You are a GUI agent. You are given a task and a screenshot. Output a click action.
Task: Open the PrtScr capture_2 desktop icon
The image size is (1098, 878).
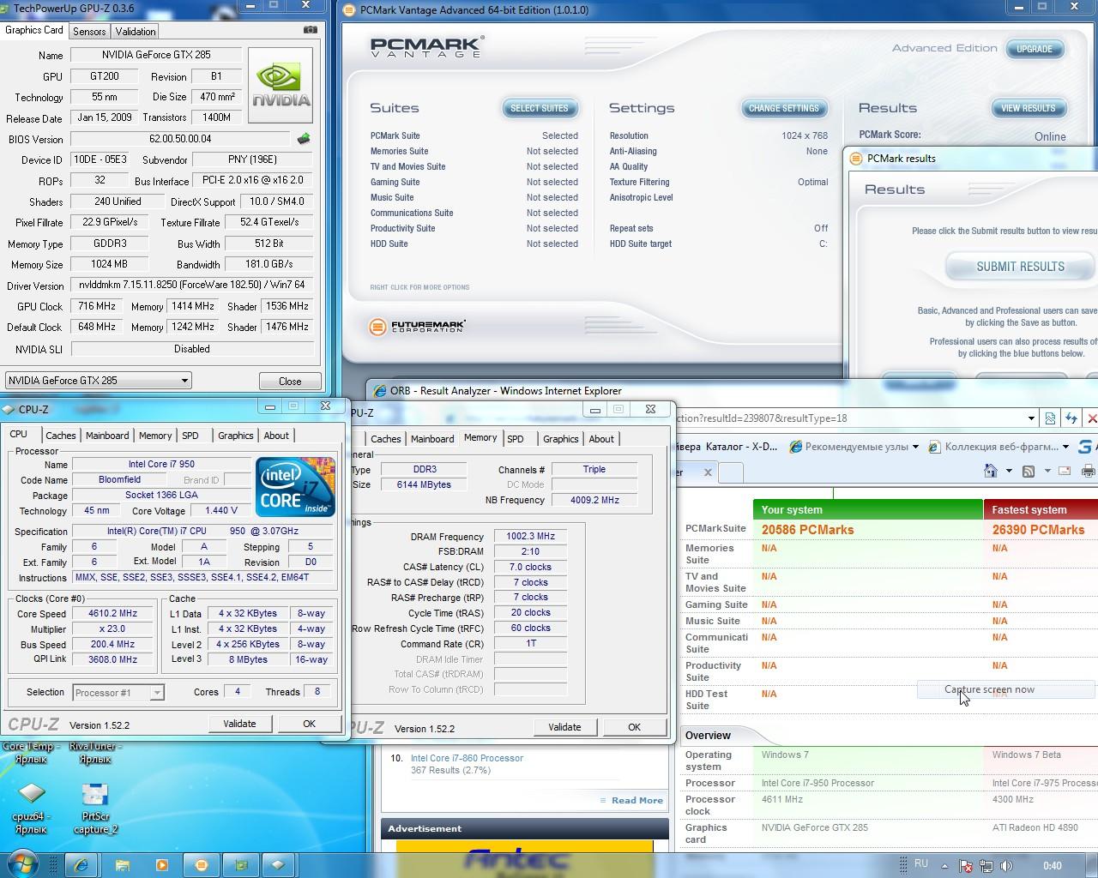[94, 807]
